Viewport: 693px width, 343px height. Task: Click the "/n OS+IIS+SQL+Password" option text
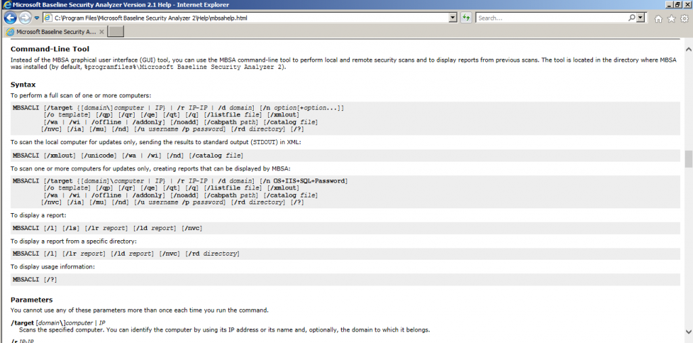click(304, 181)
